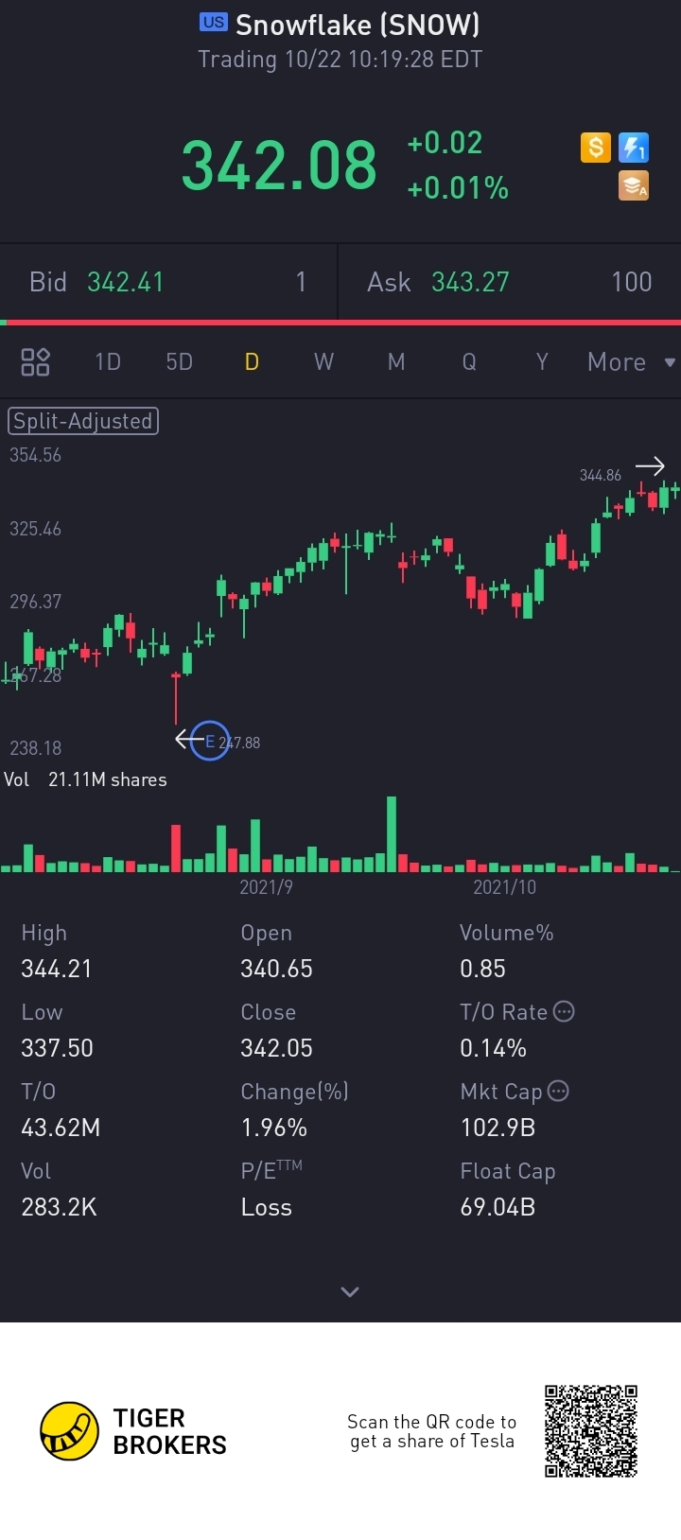The width and height of the screenshot is (681, 1540).
Task: Tap the Bid price 342.41
Action: point(125,282)
